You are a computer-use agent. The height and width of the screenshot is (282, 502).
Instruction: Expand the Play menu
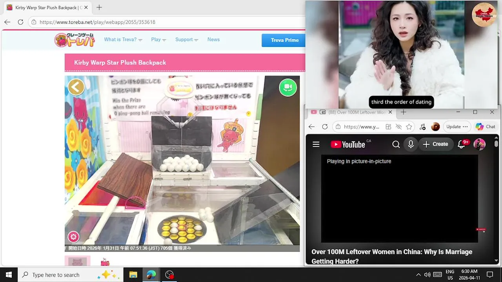pos(158,40)
